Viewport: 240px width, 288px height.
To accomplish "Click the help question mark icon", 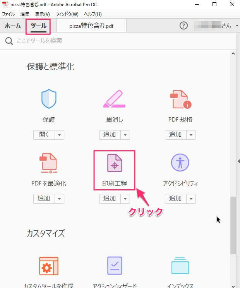I will [183, 26].
